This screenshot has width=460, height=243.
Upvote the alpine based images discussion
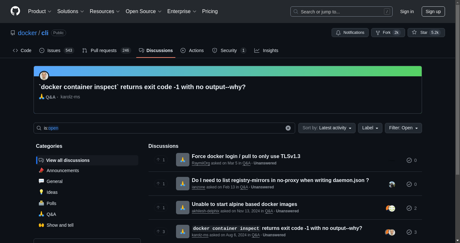161,208
